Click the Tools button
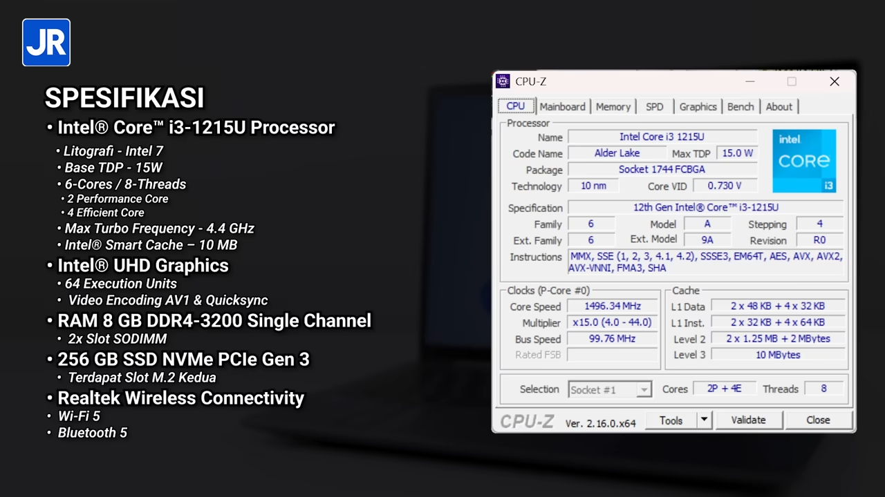 click(671, 420)
